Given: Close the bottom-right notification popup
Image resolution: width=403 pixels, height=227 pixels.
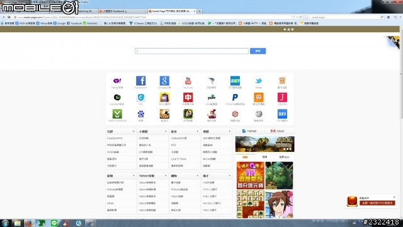Looking at the screenshot, I should 394,197.
